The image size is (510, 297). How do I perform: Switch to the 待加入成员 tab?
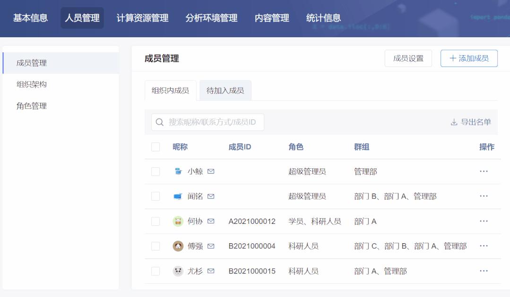click(x=225, y=91)
